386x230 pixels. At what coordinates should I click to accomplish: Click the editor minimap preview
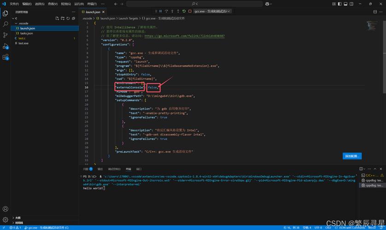point(372,26)
